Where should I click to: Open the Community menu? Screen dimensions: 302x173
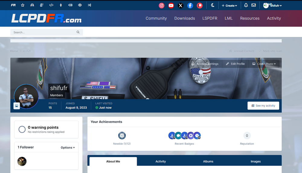coord(156,18)
